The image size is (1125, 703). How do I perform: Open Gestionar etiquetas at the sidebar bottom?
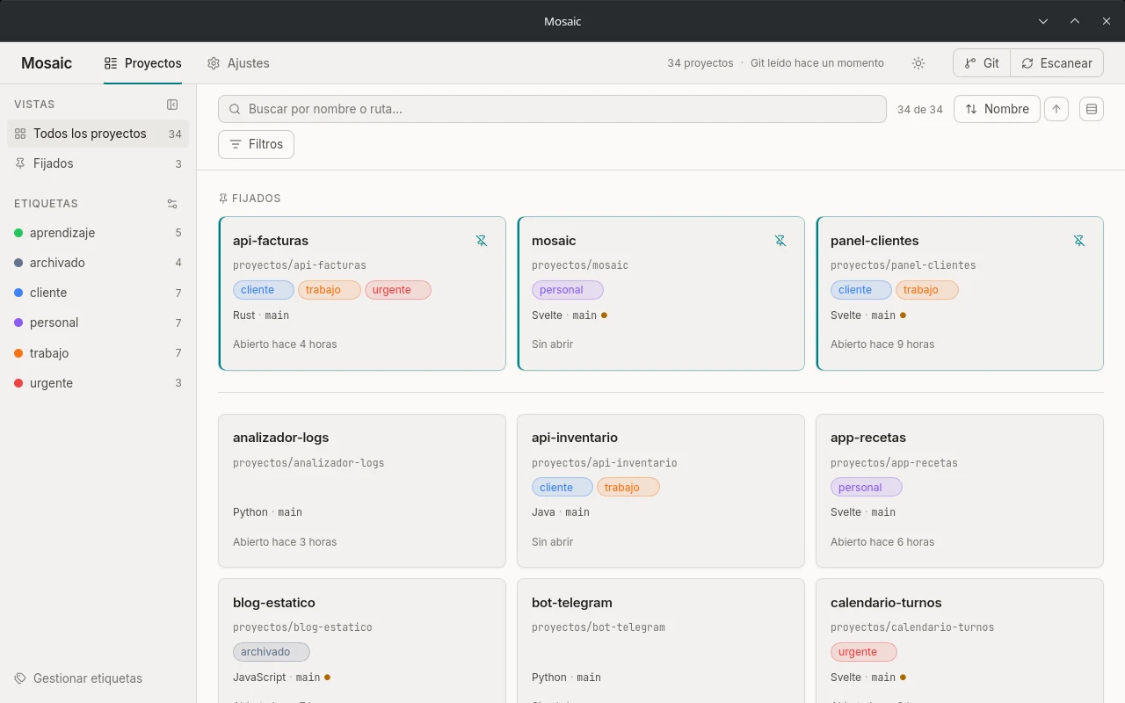(78, 678)
